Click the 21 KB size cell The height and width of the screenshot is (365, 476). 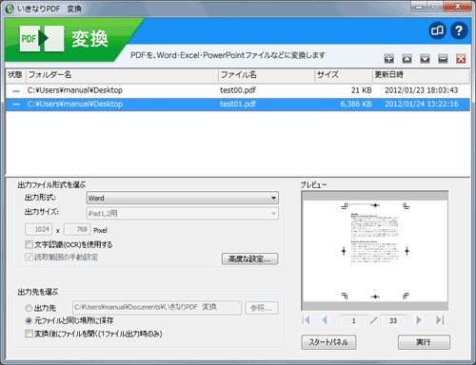(362, 90)
